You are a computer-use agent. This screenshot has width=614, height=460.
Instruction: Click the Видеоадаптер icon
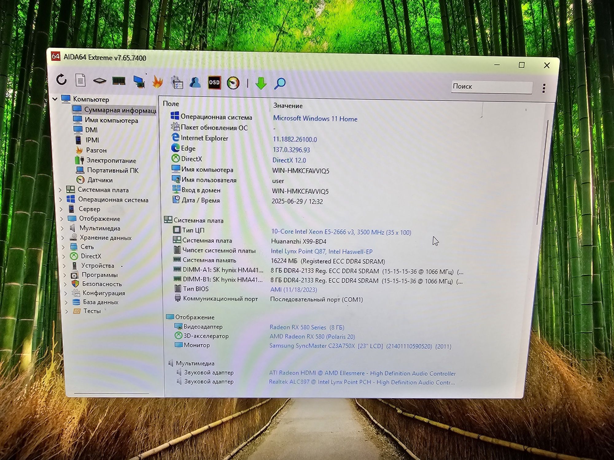(178, 326)
